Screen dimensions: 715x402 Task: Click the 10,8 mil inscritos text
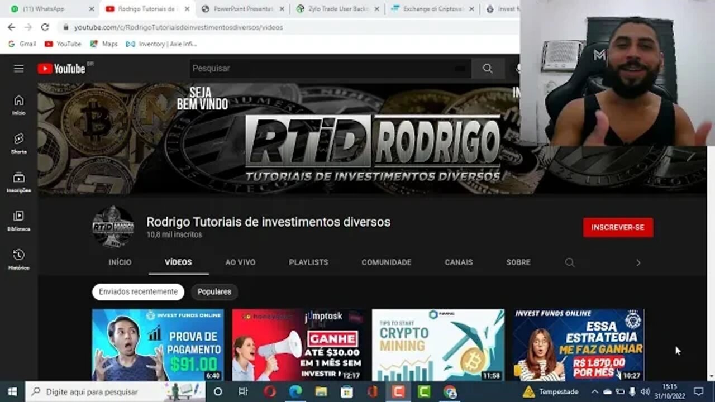[174, 235]
